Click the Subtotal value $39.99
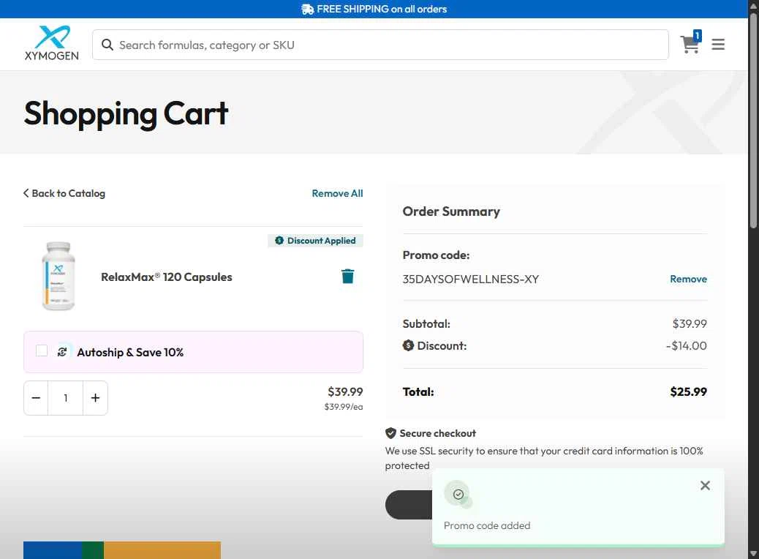The width and height of the screenshot is (759, 559). [x=690, y=323]
